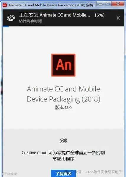Click the 版本 18.0 version label
The width and height of the screenshot is (126, 177).
(63, 107)
